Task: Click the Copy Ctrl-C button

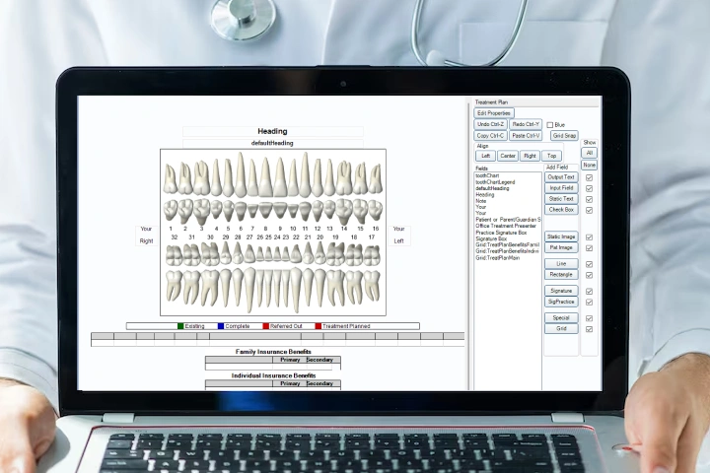Action: [x=490, y=136]
